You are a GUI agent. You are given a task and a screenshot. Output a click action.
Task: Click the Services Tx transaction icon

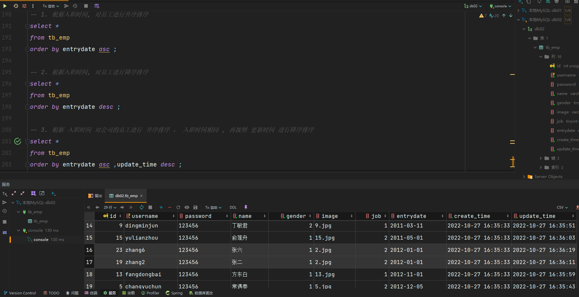pyautogui.click(x=5, y=194)
